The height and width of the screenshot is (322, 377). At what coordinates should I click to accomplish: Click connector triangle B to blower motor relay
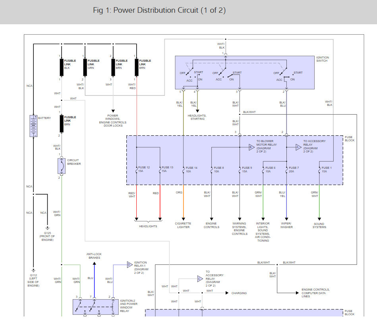coord(251,147)
